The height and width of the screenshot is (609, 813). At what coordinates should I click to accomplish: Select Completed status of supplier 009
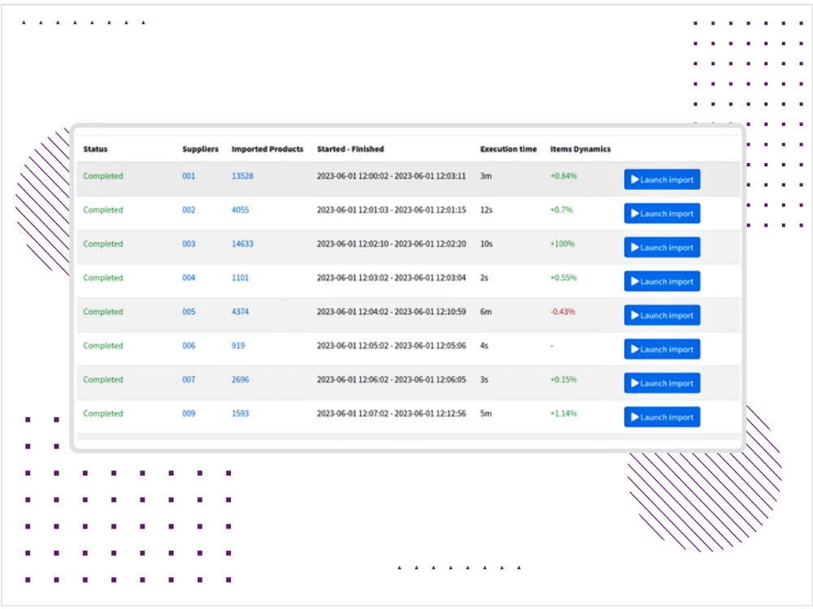pos(103,413)
